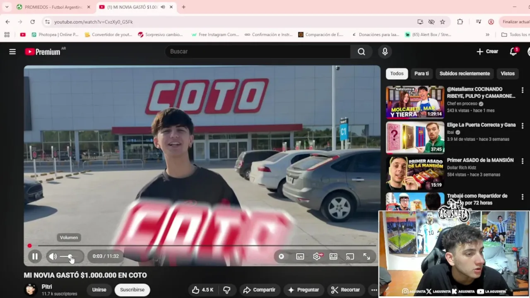Pause the playing video
The image size is (530, 298).
(x=35, y=256)
